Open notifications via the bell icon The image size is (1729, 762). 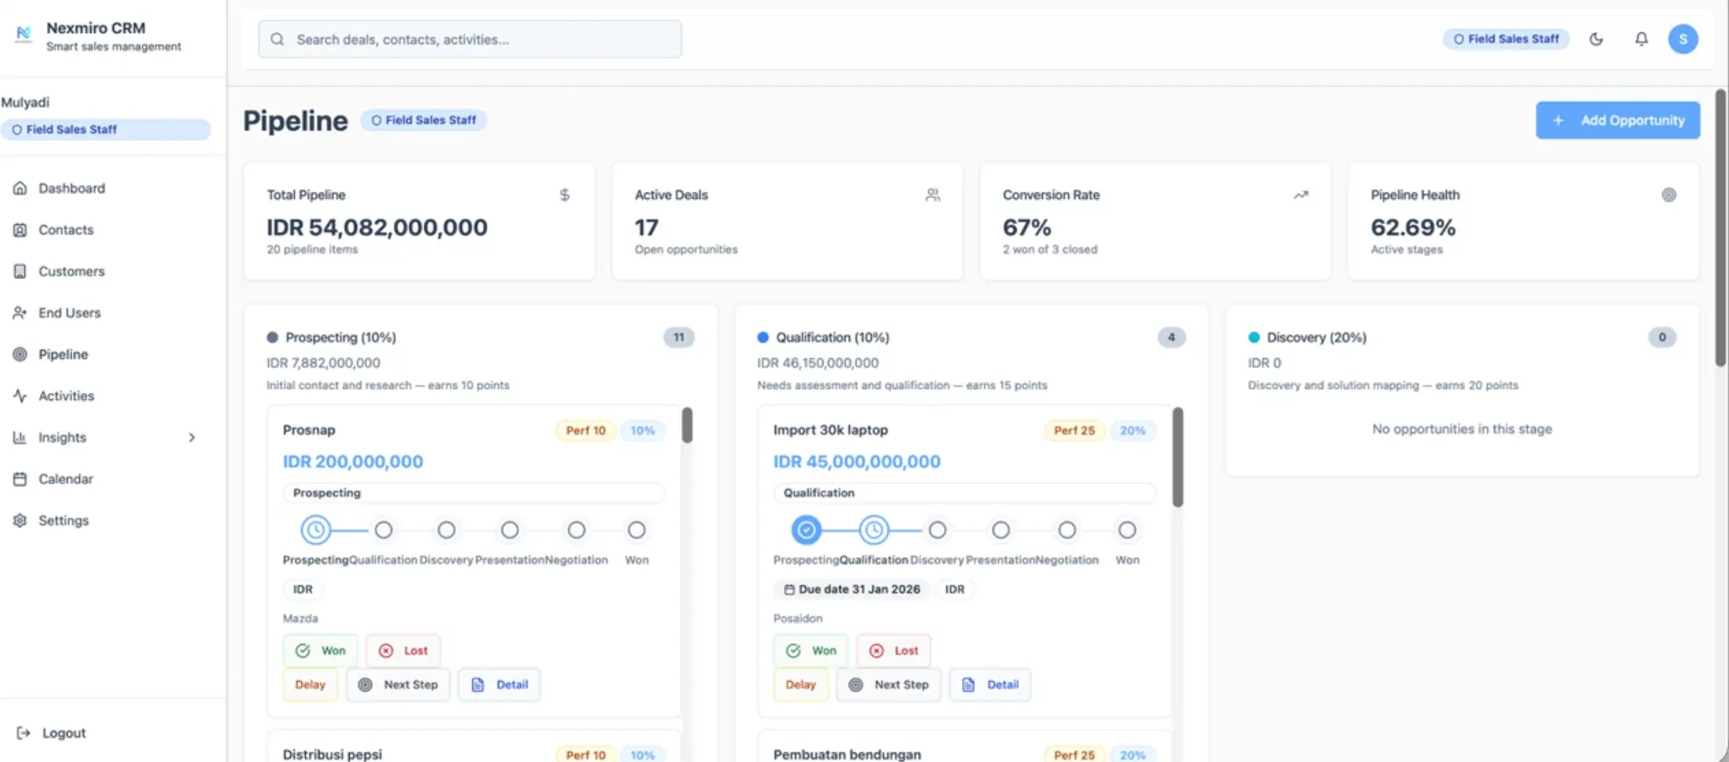point(1641,38)
